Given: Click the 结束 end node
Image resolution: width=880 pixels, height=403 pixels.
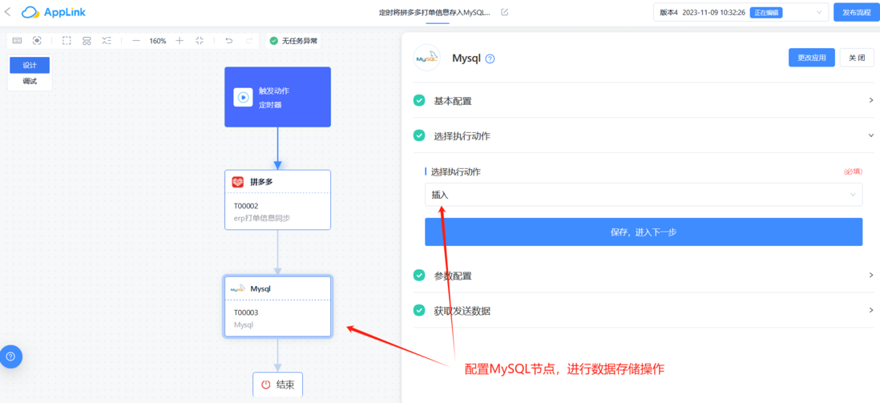Looking at the screenshot, I should [278, 385].
